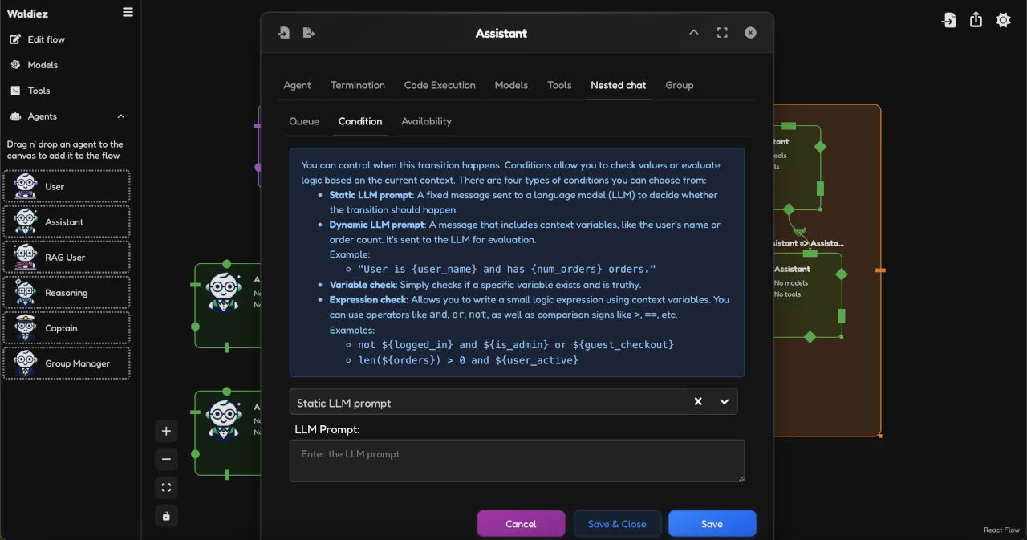Viewport: 1027px width, 540px height.
Task: Switch to the Agent tab
Action: point(297,85)
